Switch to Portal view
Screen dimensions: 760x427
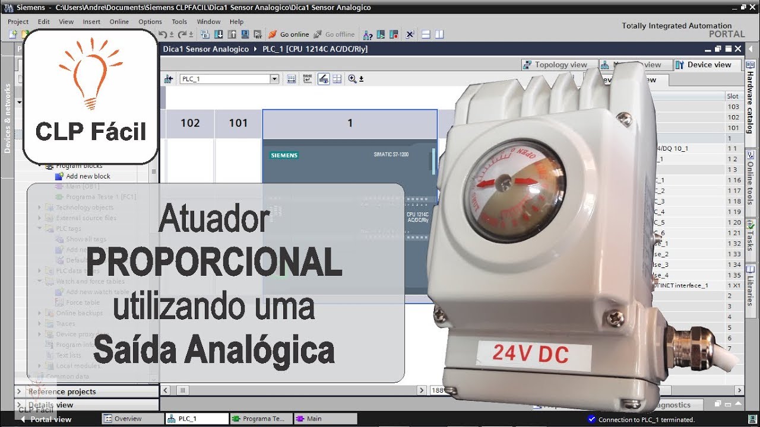(x=46, y=419)
